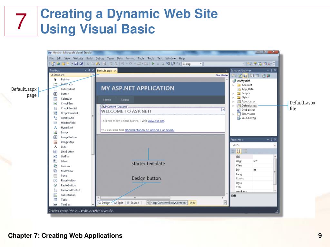Click the Save All toolbar icon
This screenshot has height=247, width=330.
(x=81, y=64)
